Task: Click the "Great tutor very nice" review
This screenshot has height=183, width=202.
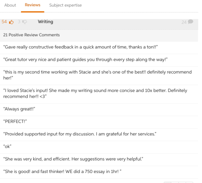Action: click(x=99, y=60)
